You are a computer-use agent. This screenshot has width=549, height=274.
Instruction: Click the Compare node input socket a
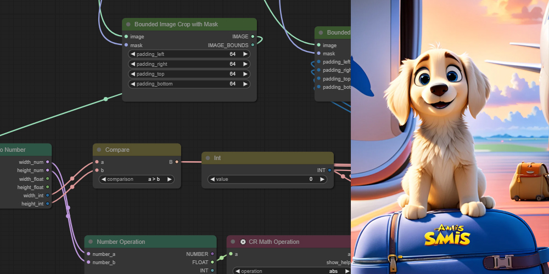pos(97,162)
